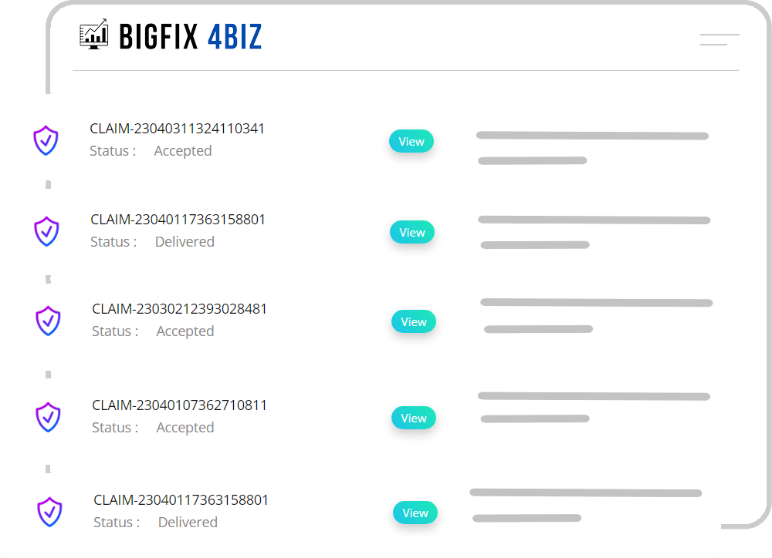The image size is (772, 558).
Task: Click the shield icon next to CLAIM-23040117363158801
Action: tap(46, 231)
